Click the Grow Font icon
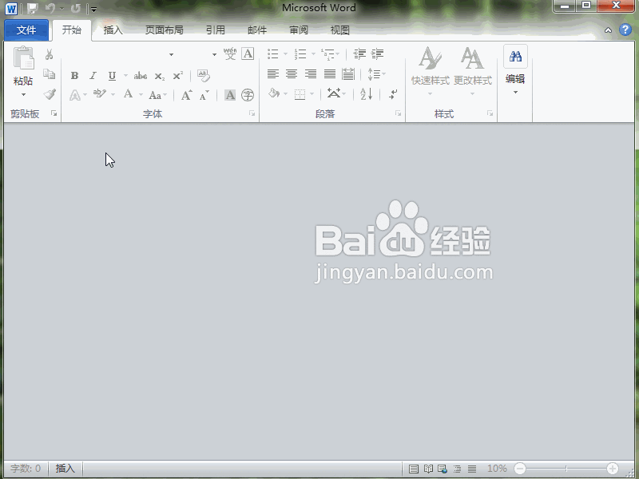The width and height of the screenshot is (639, 479). [x=187, y=95]
